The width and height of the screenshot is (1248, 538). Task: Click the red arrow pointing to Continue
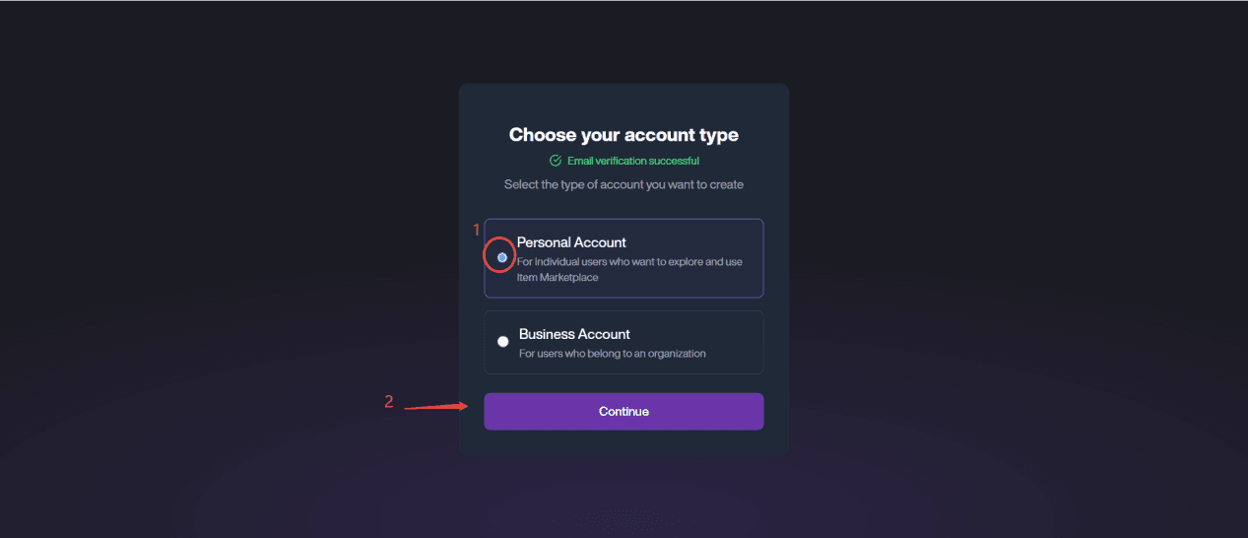[x=435, y=406]
